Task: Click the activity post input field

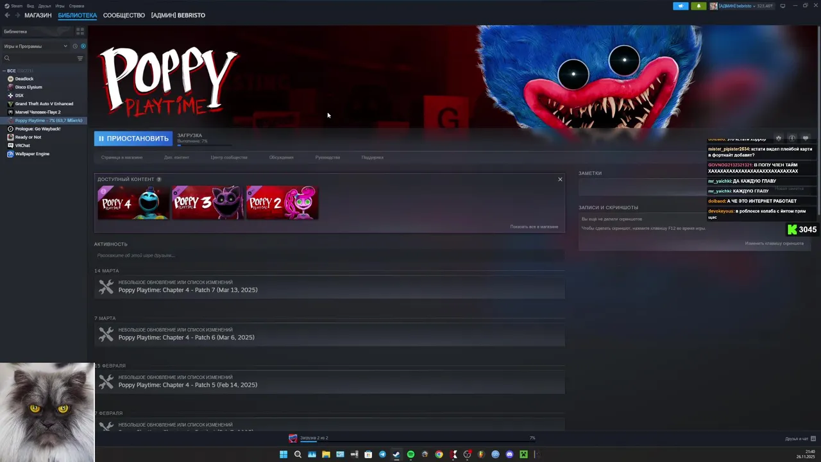Action: coord(329,255)
